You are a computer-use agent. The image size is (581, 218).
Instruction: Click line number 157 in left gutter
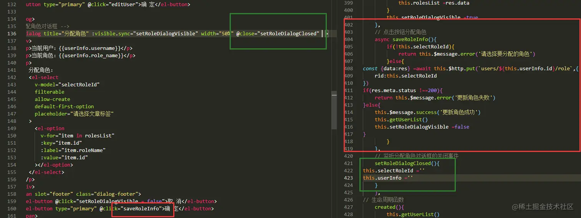coord(12,187)
